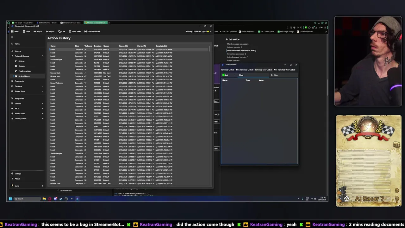Click the username input field
405x228 pixels.
[253, 75]
